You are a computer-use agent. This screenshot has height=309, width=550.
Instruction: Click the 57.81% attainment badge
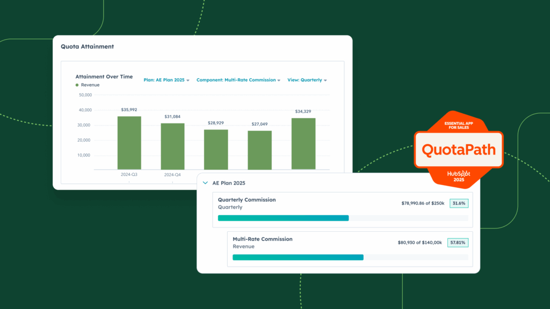[458, 242]
